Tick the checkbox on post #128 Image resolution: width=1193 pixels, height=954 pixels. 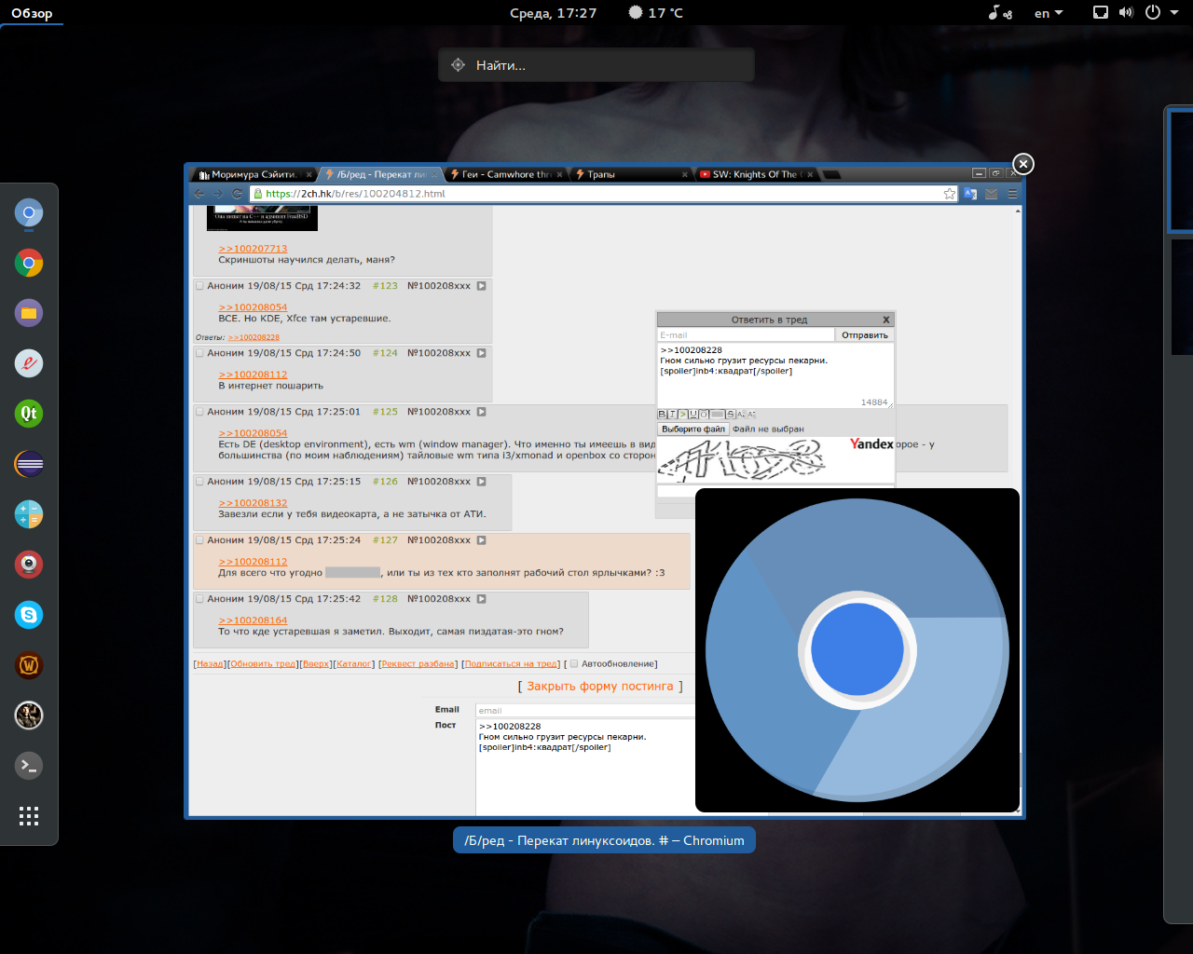(x=199, y=599)
